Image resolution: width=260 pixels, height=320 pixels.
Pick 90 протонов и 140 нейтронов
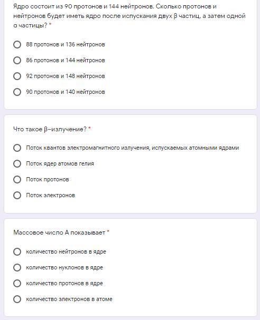point(17,92)
